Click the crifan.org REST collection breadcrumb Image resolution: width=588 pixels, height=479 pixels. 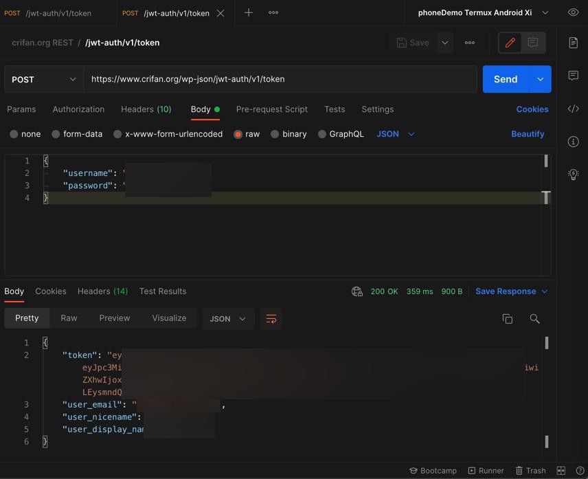(x=43, y=43)
